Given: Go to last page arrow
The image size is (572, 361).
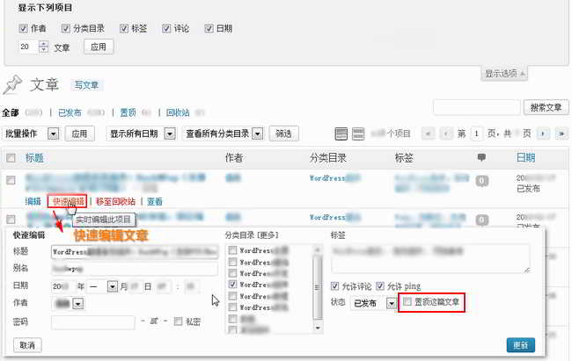Looking at the screenshot, I should (x=561, y=134).
